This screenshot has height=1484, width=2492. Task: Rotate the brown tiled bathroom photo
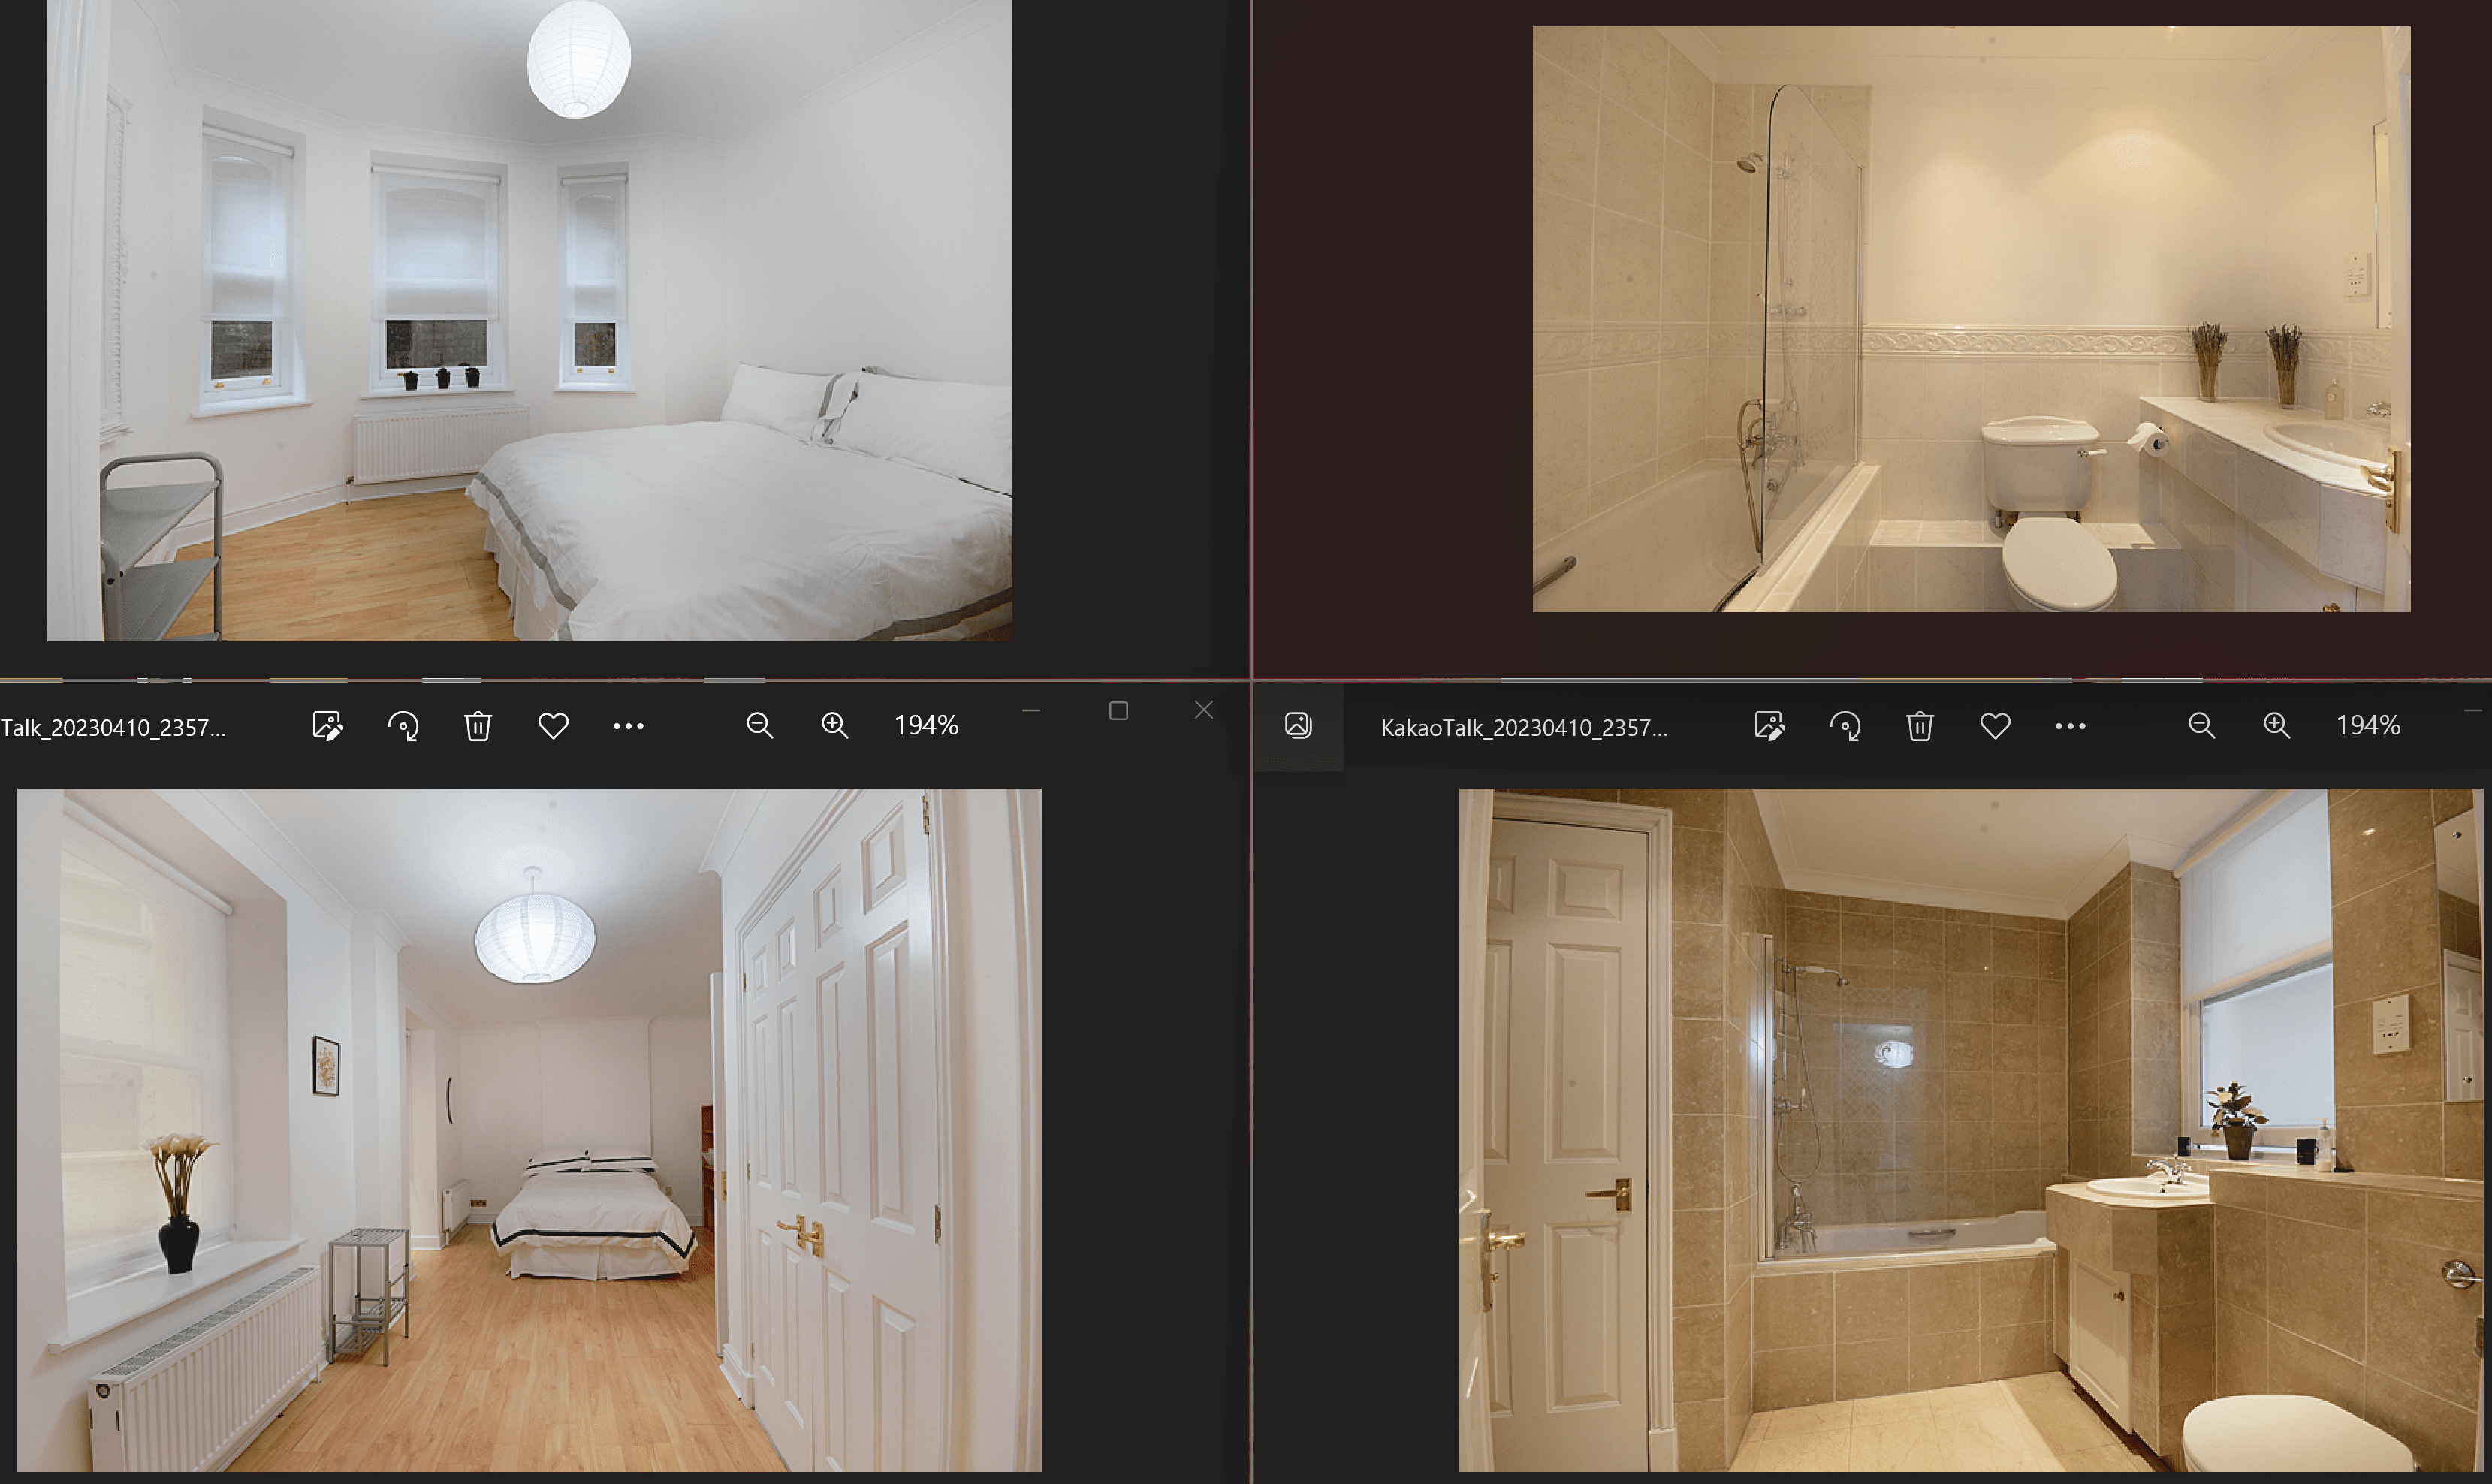pyautogui.click(x=1845, y=726)
